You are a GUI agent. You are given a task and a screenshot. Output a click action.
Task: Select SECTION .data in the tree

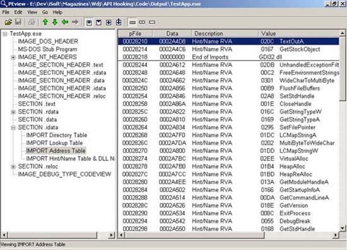37,119
